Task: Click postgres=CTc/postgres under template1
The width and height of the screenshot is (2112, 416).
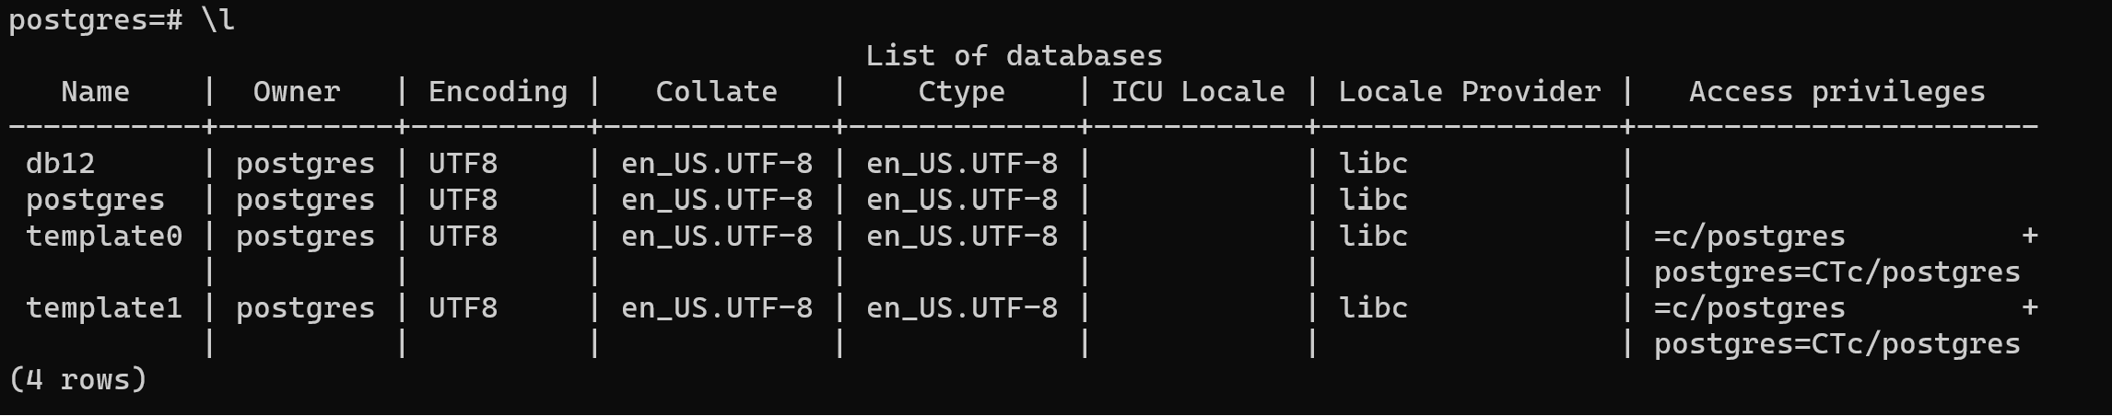Action: (x=1837, y=344)
